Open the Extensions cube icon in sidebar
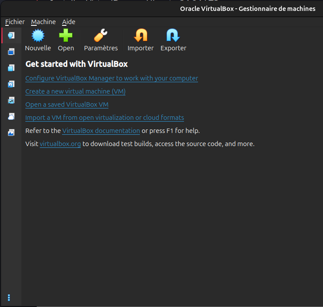This screenshot has width=323, height=307. tap(11, 68)
